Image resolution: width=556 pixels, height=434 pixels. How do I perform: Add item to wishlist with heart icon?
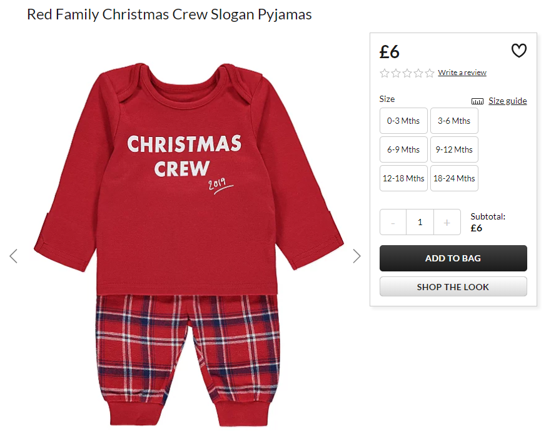tap(518, 51)
